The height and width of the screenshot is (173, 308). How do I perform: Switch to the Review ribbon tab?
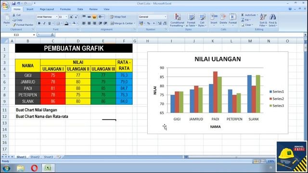tap(93, 9)
